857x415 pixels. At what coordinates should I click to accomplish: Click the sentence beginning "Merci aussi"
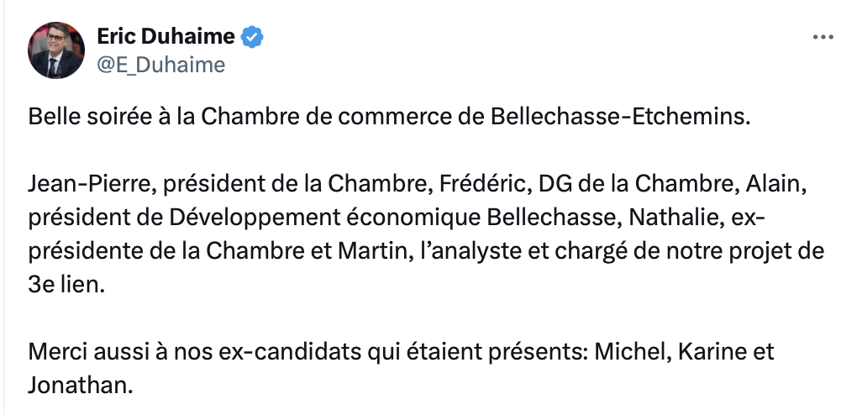[401, 369]
